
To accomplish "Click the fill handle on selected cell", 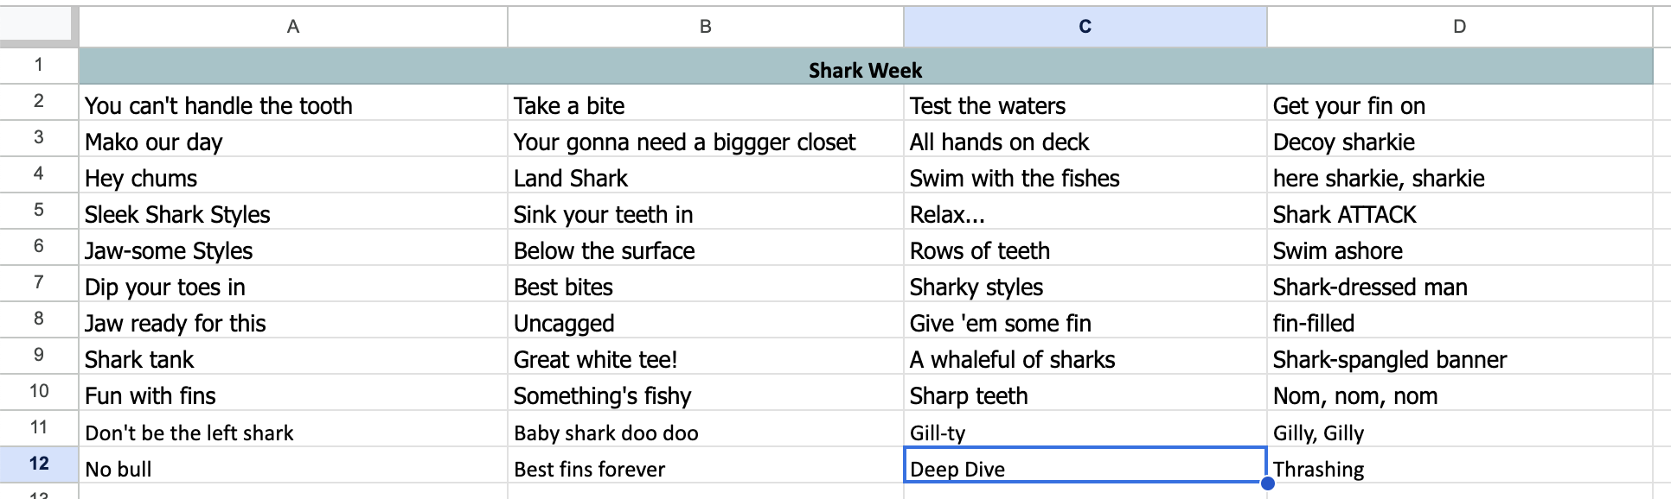I will pyautogui.click(x=1267, y=483).
